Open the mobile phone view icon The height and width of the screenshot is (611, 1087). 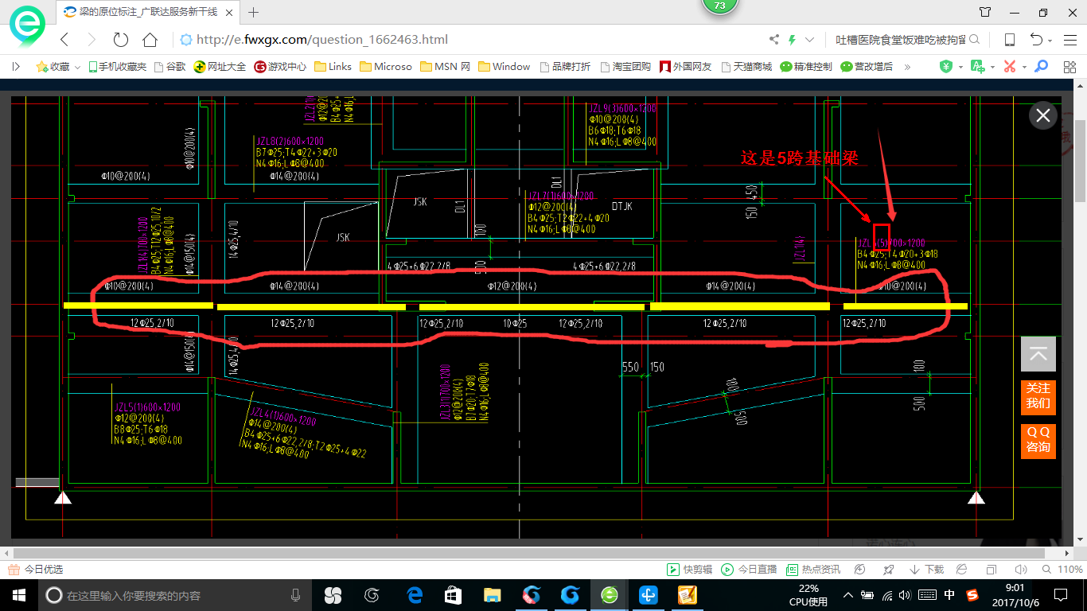pos(1009,40)
